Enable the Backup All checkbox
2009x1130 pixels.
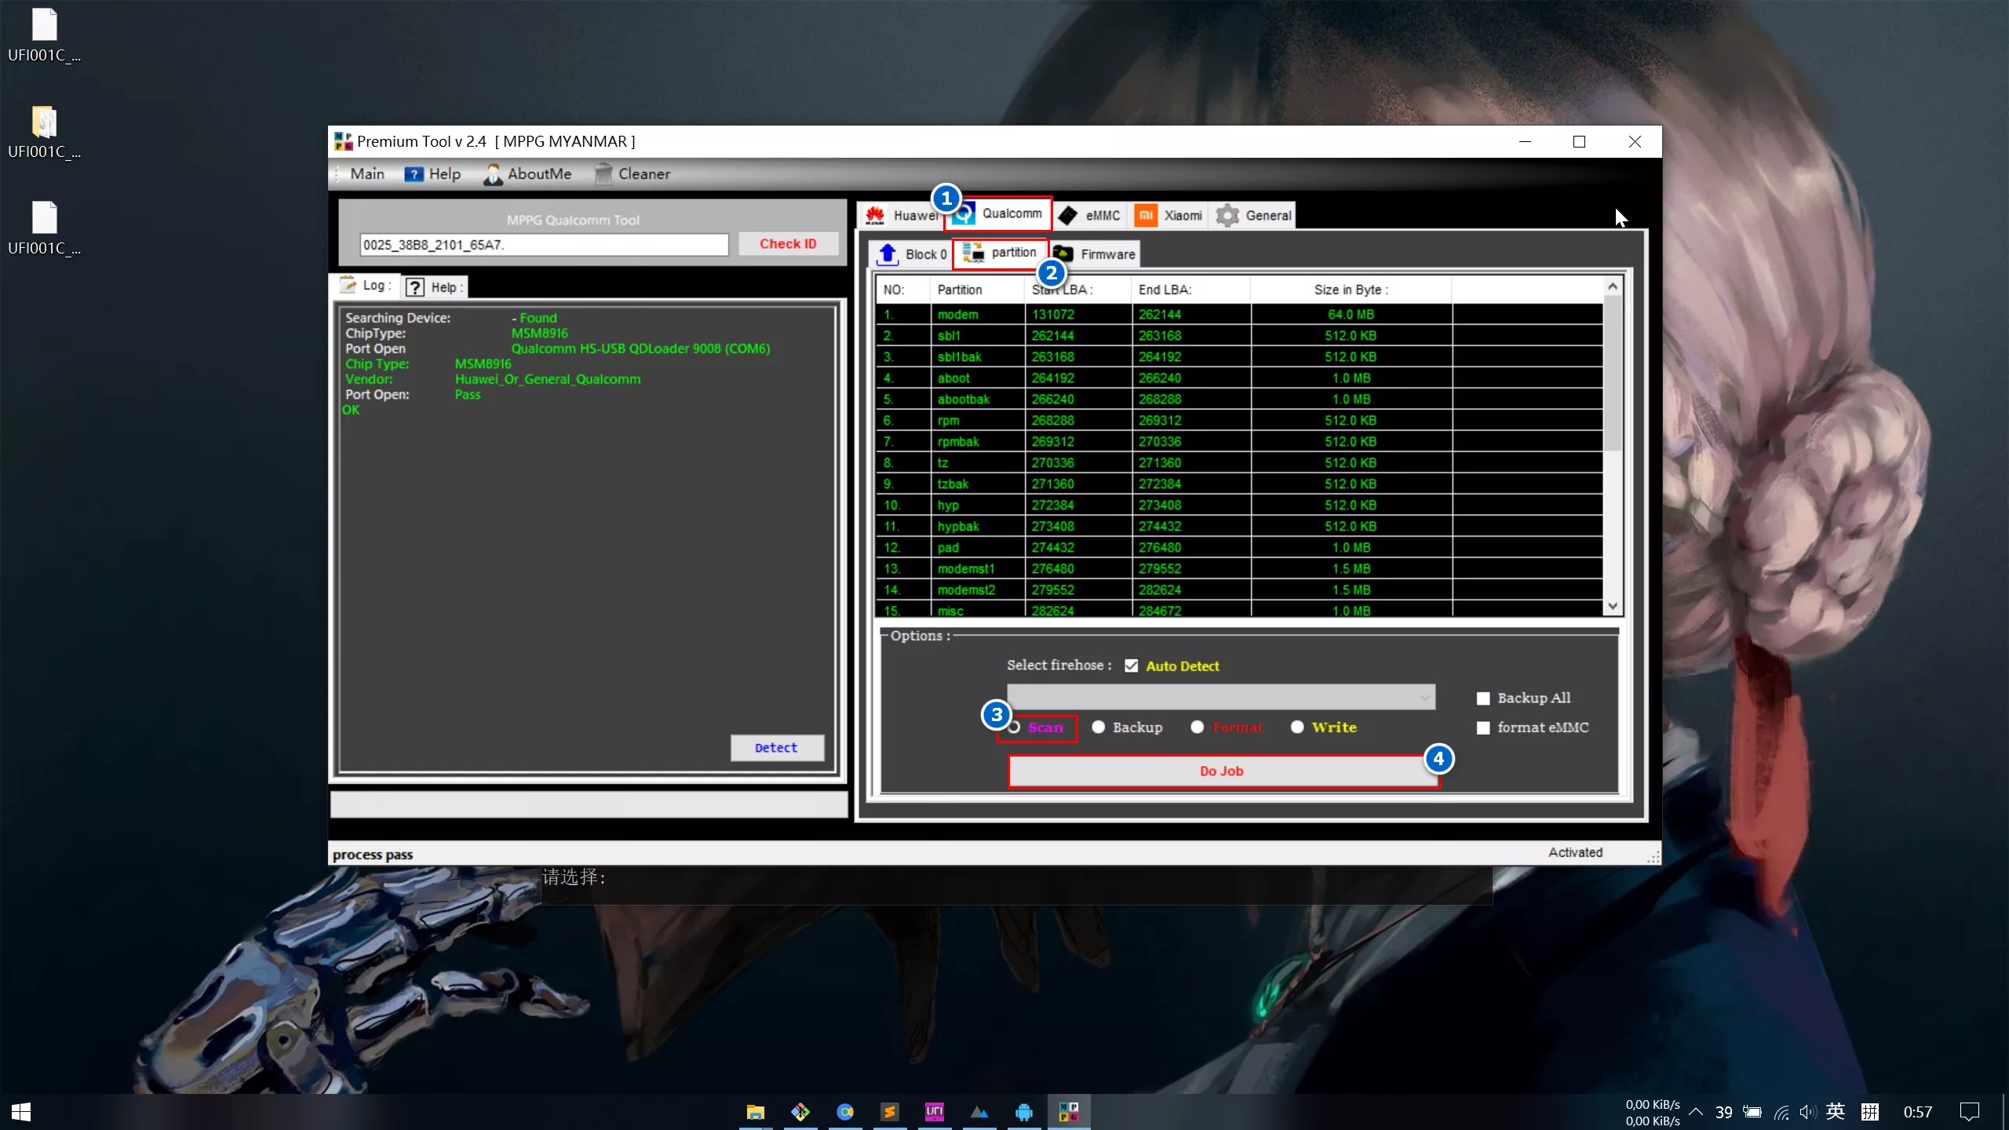(1483, 698)
